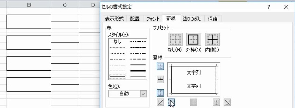The width and height of the screenshot is (295, 108).
Task: Choose the medium dashed line style
Action: coord(138,59)
